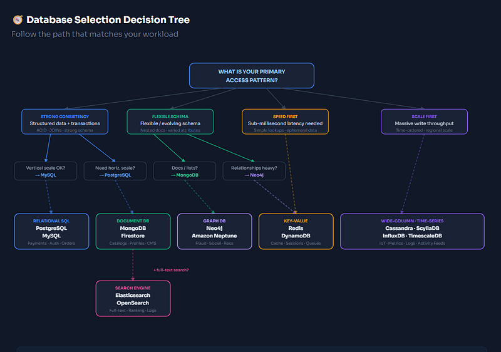Click 'Follow the path that matches your workload' subtitle
This screenshot has height=352, width=501.
click(95, 34)
